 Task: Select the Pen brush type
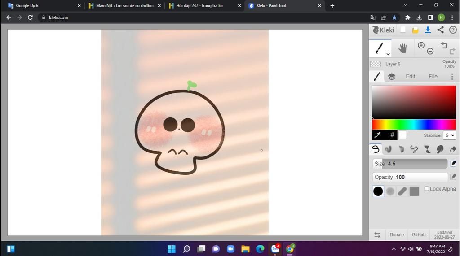pyautogui.click(x=376, y=149)
